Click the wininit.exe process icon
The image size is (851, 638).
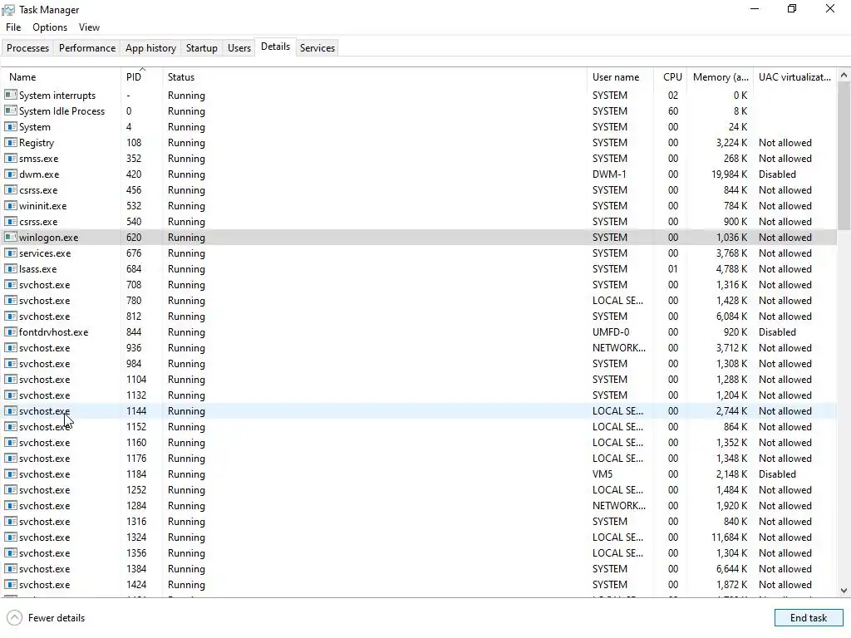(x=10, y=206)
